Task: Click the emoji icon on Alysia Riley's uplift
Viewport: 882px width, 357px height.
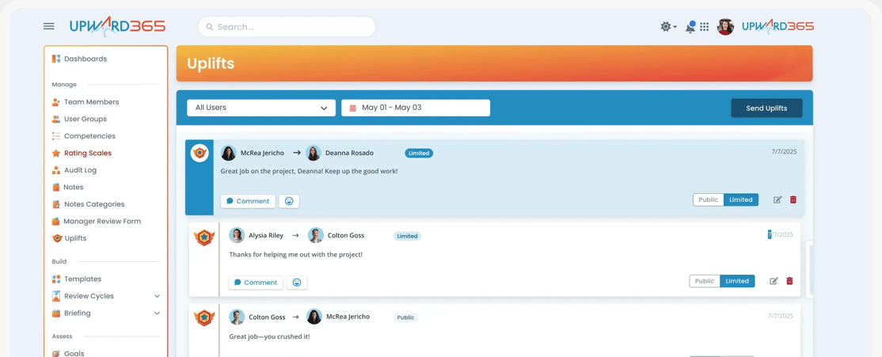Action: pos(297,283)
